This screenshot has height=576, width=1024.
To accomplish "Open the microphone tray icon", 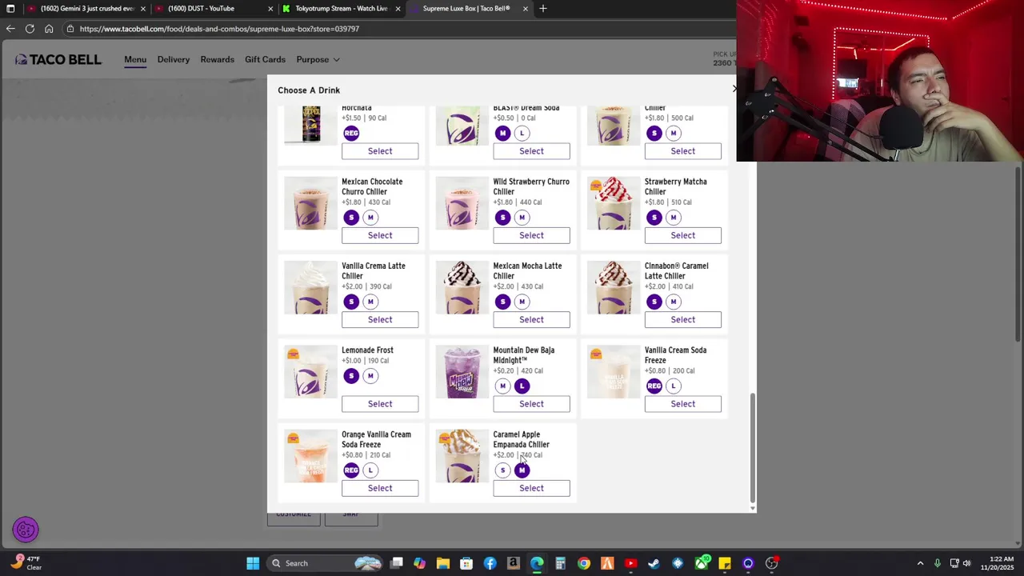I will (937, 563).
